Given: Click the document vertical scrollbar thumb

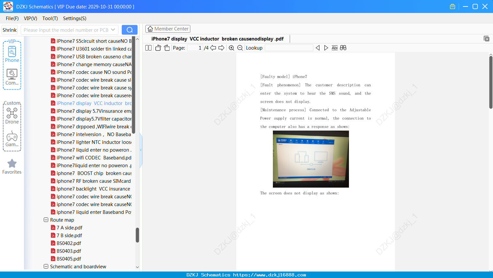Looking at the screenshot, I should (491, 82).
